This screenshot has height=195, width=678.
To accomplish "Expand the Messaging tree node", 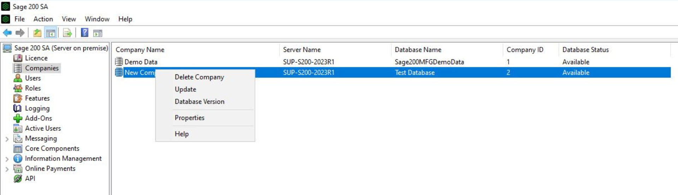I will (7, 139).
